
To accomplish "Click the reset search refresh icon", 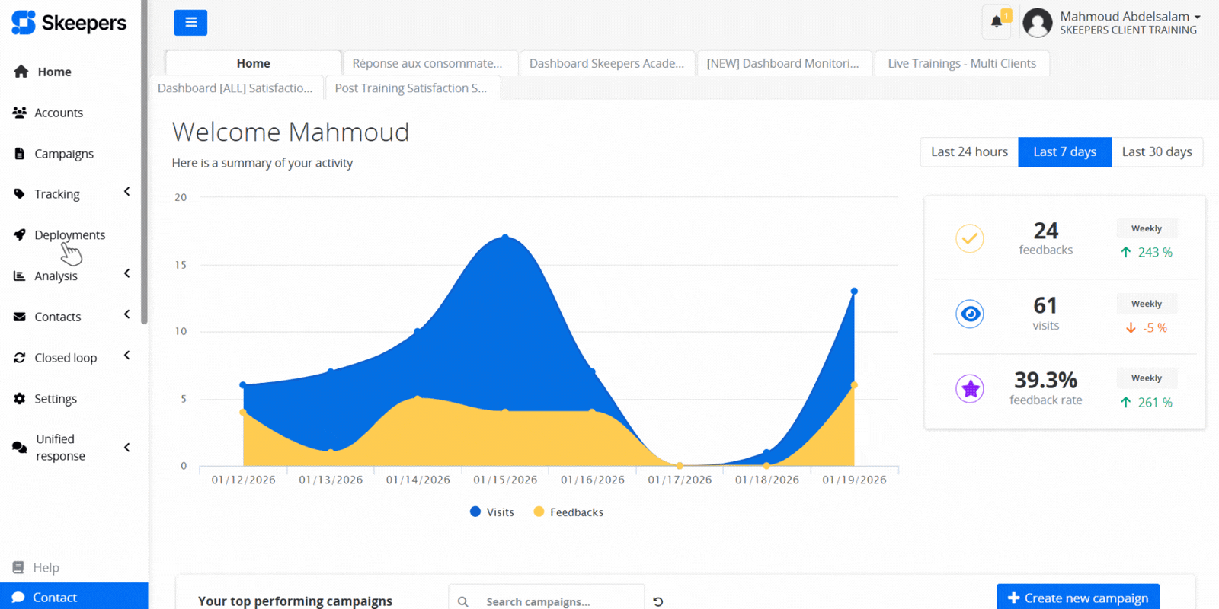I will [x=658, y=601].
